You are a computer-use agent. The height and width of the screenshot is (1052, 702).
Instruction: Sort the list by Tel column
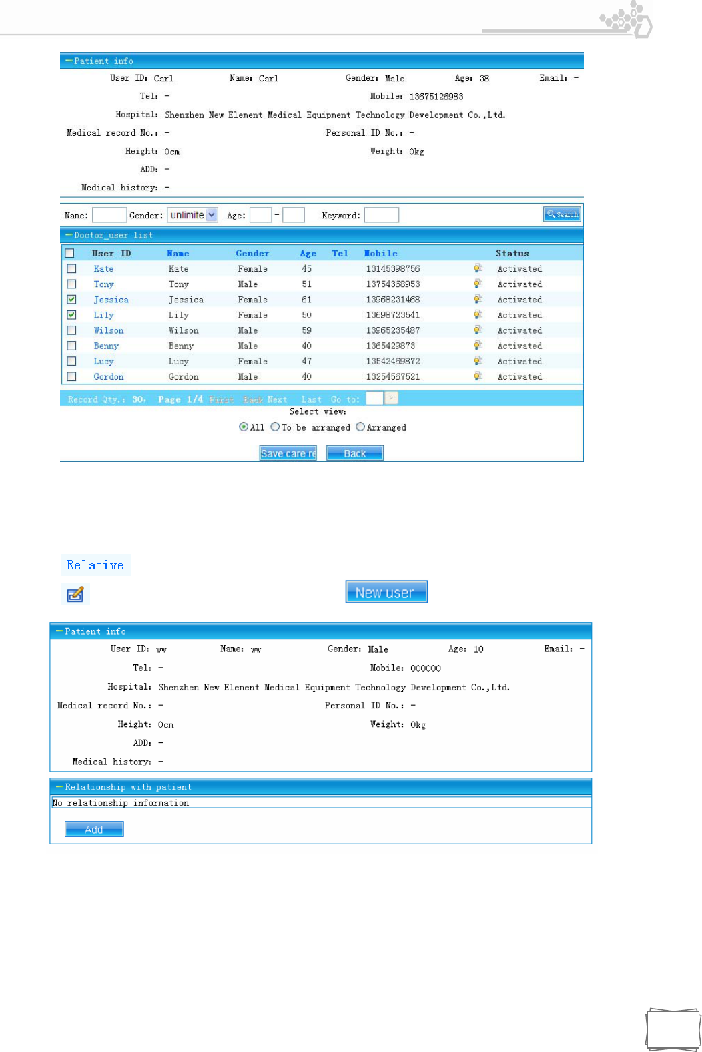coord(340,253)
